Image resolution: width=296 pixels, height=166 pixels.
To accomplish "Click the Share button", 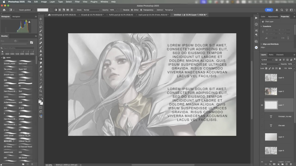I will tap(269, 9).
